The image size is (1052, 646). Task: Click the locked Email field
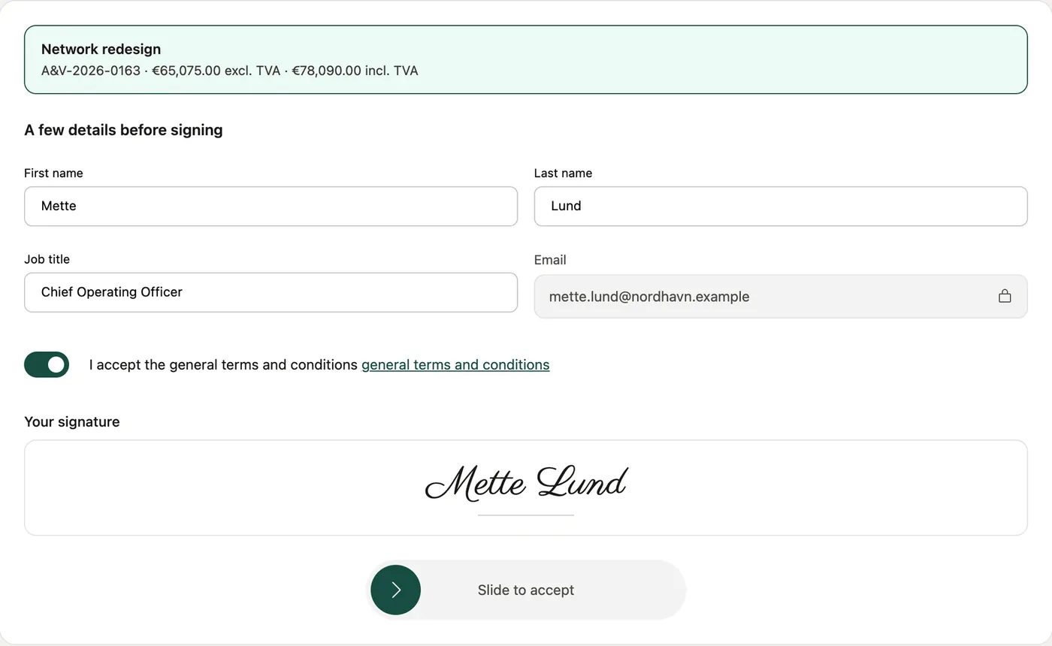[781, 296]
